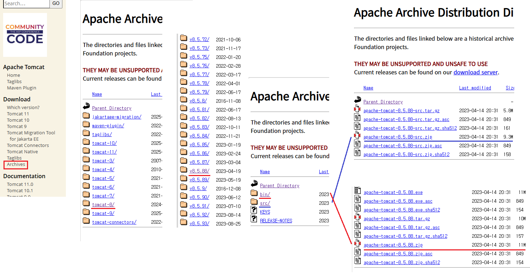Click the archive icon next to apache-tomcat-8.5.88.zip
The height and width of the screenshot is (276, 530).
358,243
